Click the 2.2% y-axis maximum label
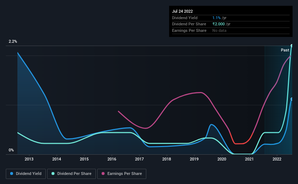 [13, 41]
